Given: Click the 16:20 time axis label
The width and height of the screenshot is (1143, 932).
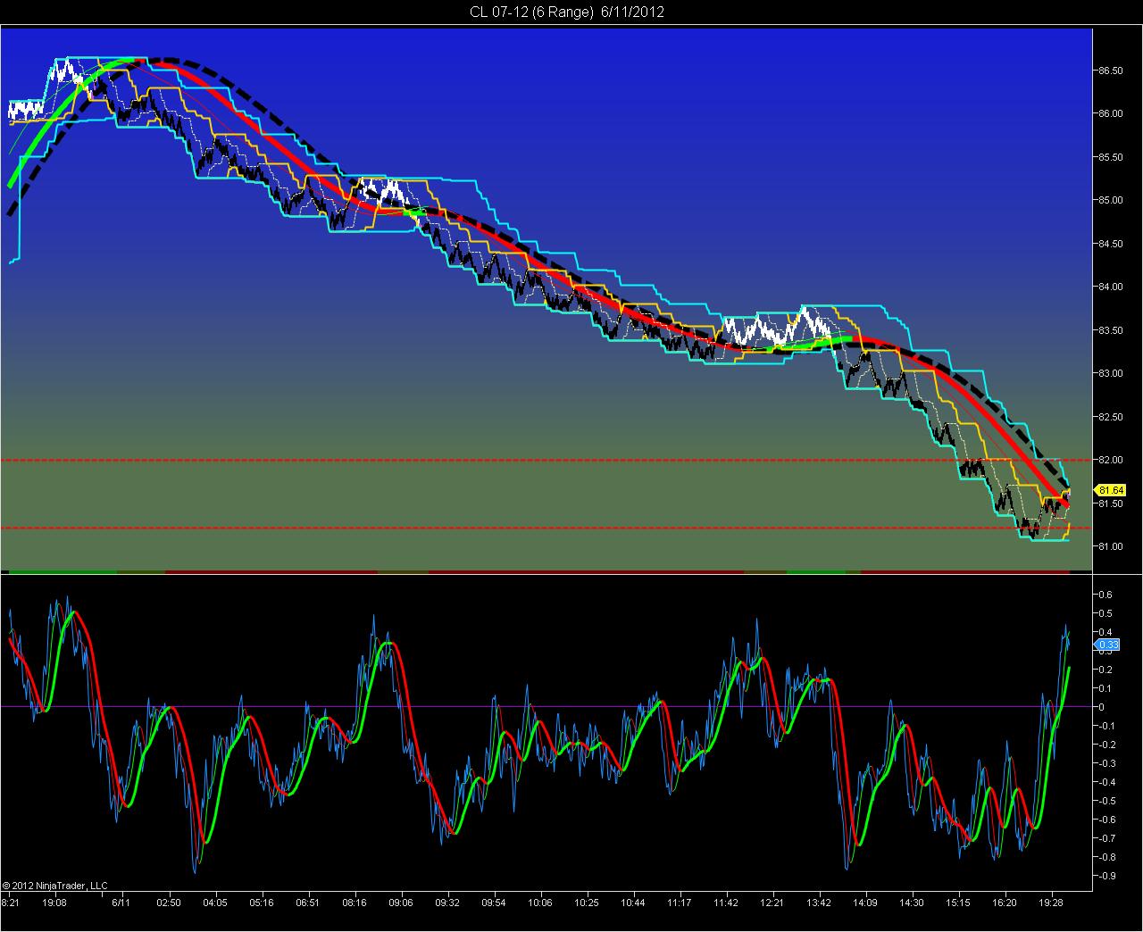Looking at the screenshot, I should point(1005,903).
